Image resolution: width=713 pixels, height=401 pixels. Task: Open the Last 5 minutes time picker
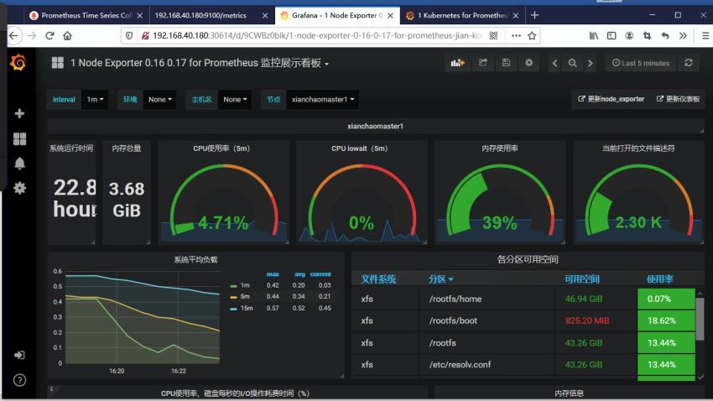click(x=641, y=63)
